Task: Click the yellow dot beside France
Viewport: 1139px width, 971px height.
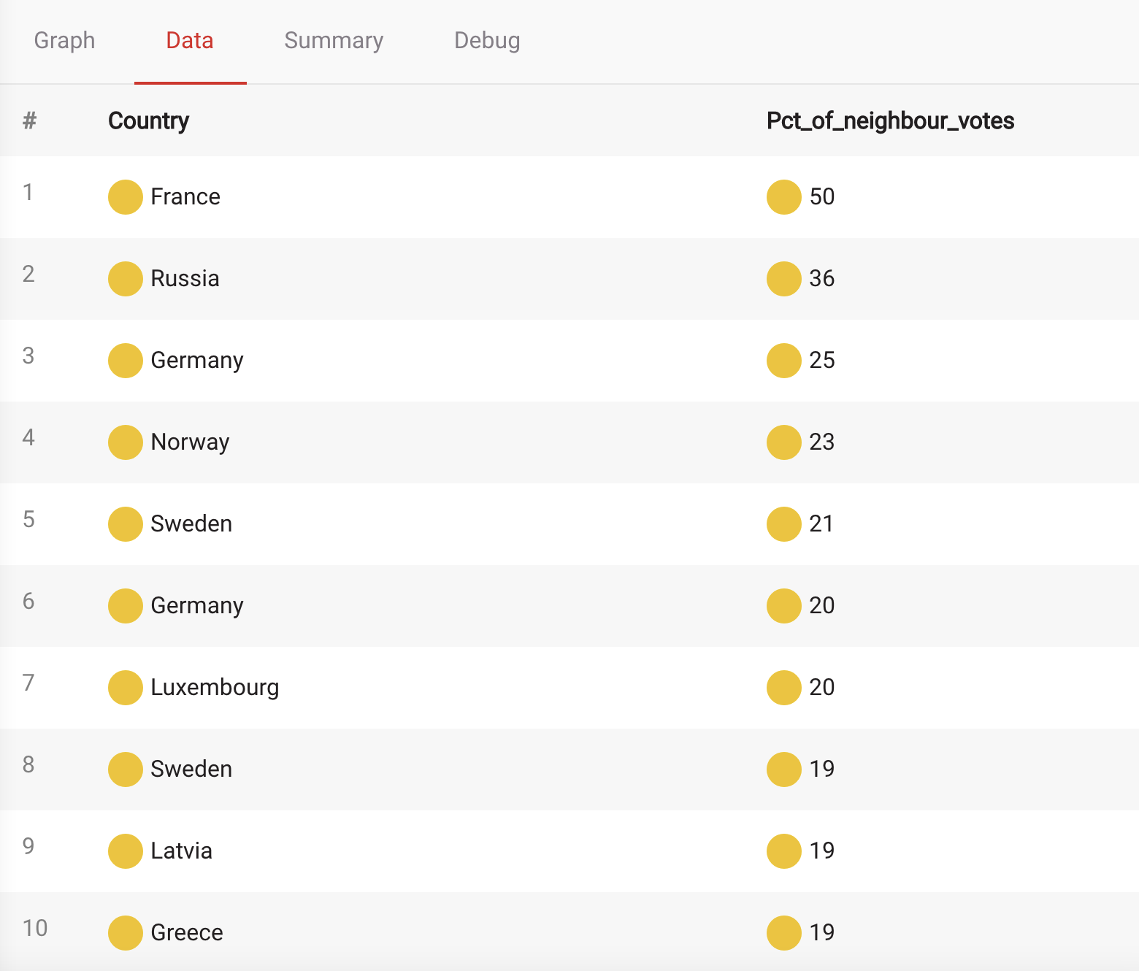Action: pyautogui.click(x=126, y=197)
